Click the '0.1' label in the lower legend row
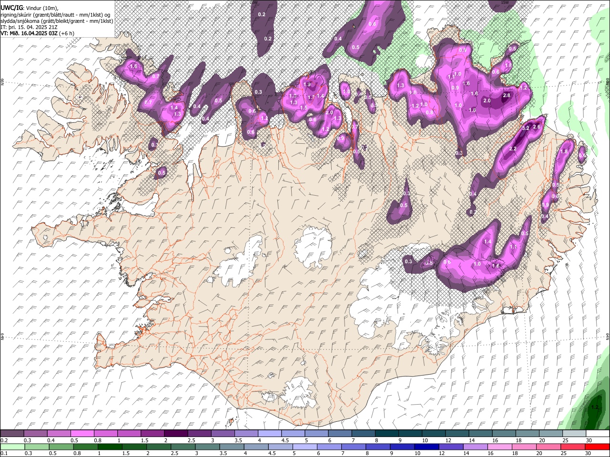Viewport: 610px width, 457px height. 3,454
